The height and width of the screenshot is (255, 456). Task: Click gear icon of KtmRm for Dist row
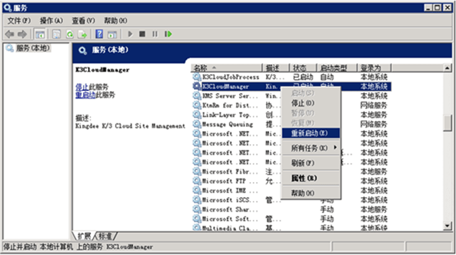pos(196,105)
